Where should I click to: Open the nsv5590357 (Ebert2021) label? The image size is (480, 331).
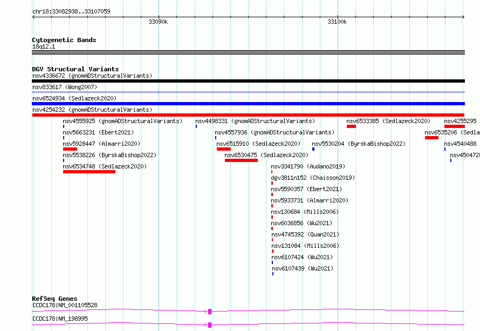(x=306, y=189)
